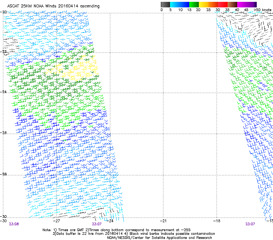Click the -27 longitude axis label

point(56,221)
